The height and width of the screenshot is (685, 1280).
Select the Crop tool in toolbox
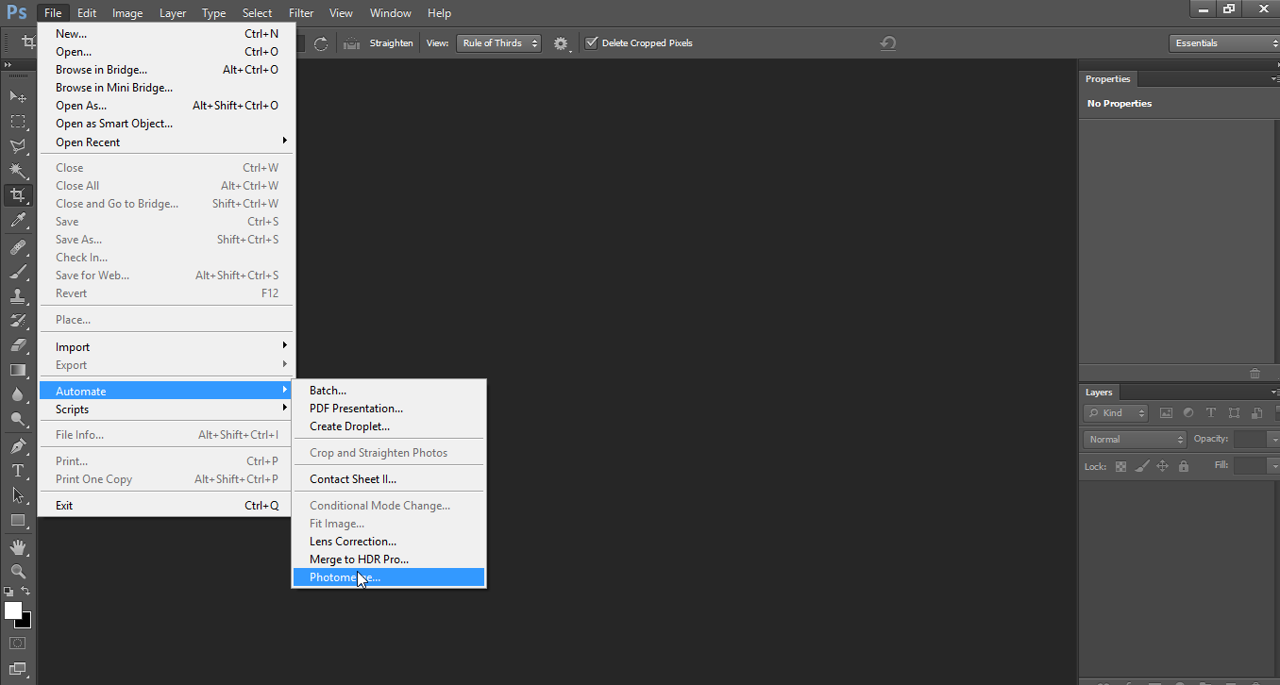point(18,195)
